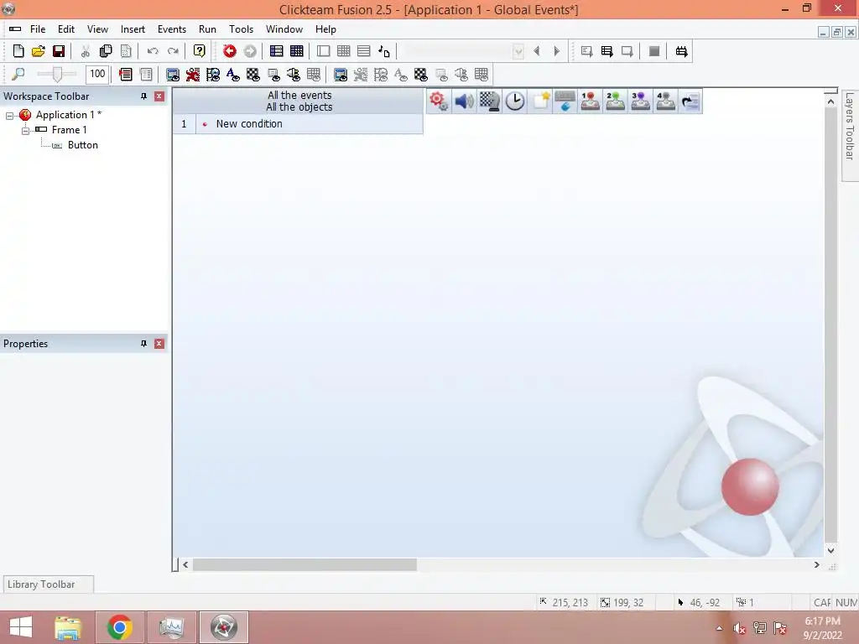Viewport: 859px width, 644px height.
Task: Toggle display of active objects filter
Action: [x=193, y=74]
